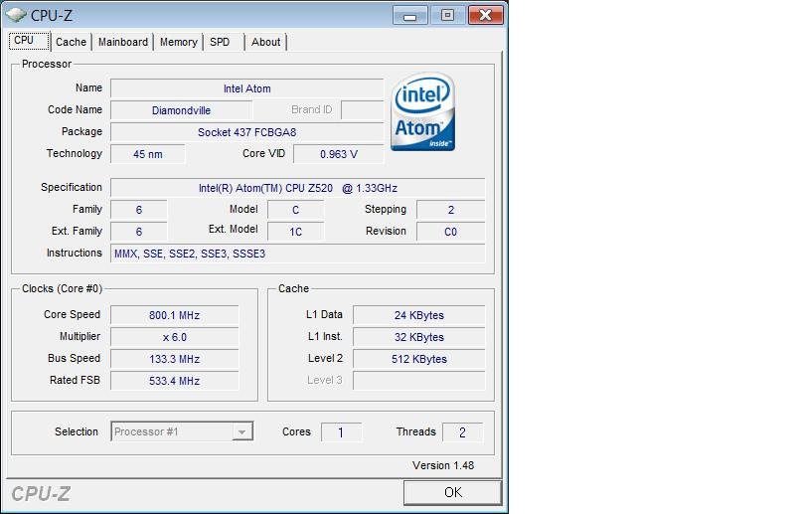
Task: Click the Specification field Atom CPU Z520
Action: point(297,188)
